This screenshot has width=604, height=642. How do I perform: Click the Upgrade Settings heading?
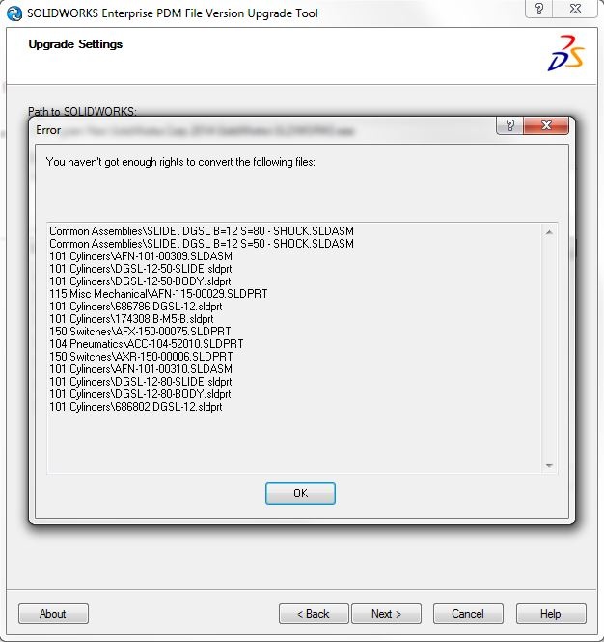[75, 44]
